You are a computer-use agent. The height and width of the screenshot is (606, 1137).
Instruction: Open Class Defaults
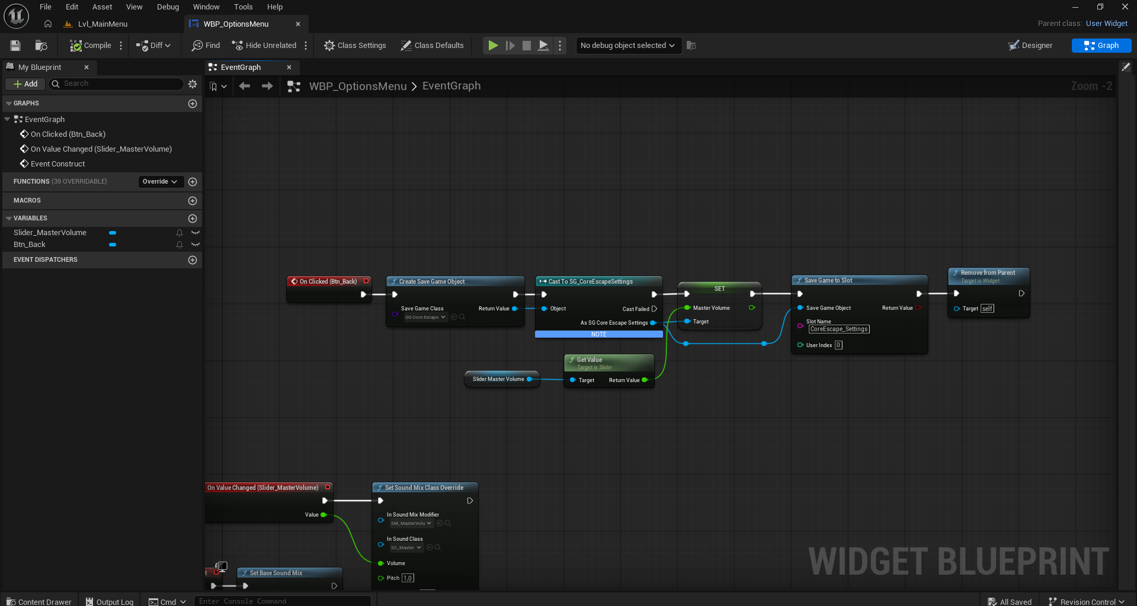pos(432,46)
